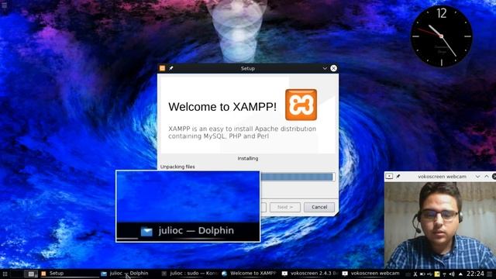
Task: Open the volume control in the system tray
Action: [x=453, y=274]
